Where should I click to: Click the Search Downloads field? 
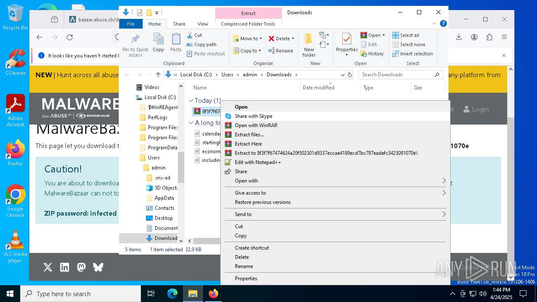click(401, 75)
